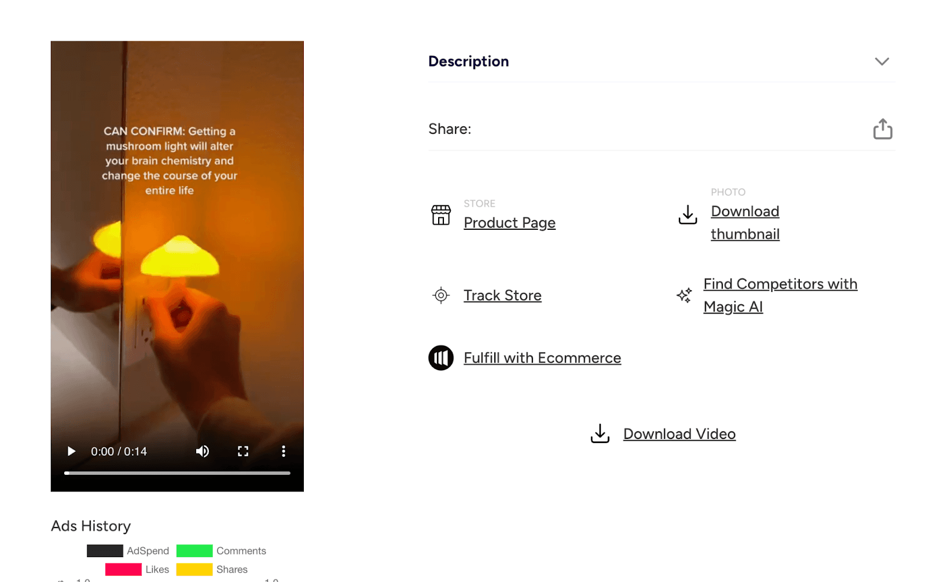This screenshot has width=926, height=582.
Task: Toggle fullscreen playback of the video
Action: (243, 451)
